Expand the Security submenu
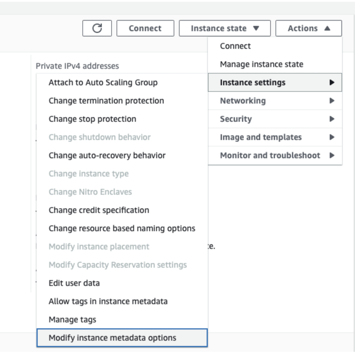Viewport: 355px width, 353px height. 275,119
